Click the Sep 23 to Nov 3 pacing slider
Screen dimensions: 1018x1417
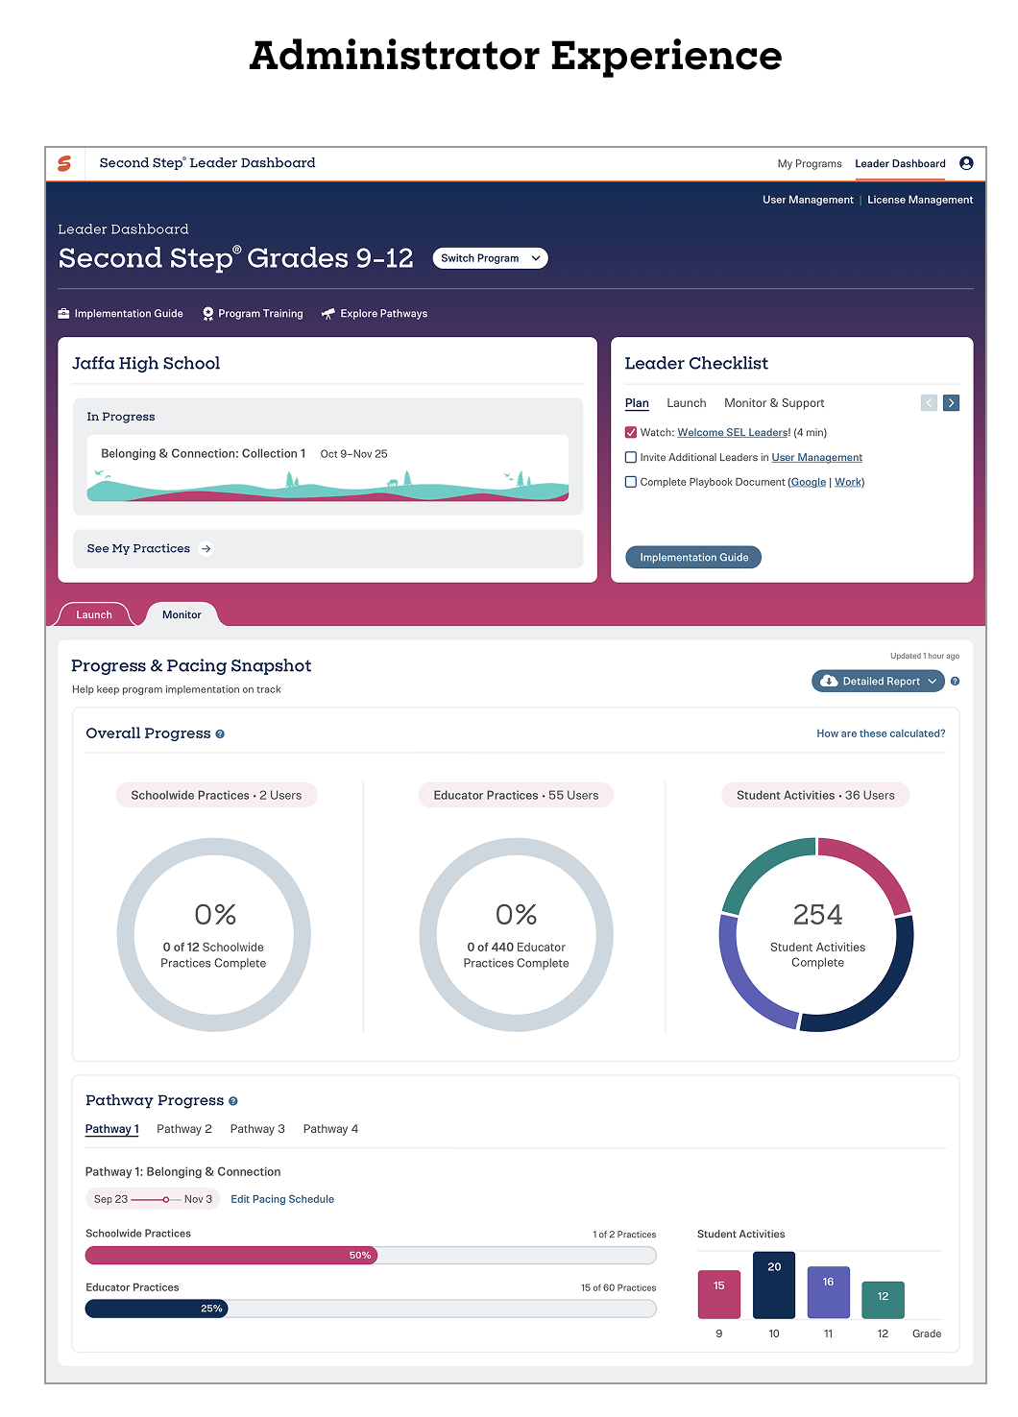tap(153, 1199)
